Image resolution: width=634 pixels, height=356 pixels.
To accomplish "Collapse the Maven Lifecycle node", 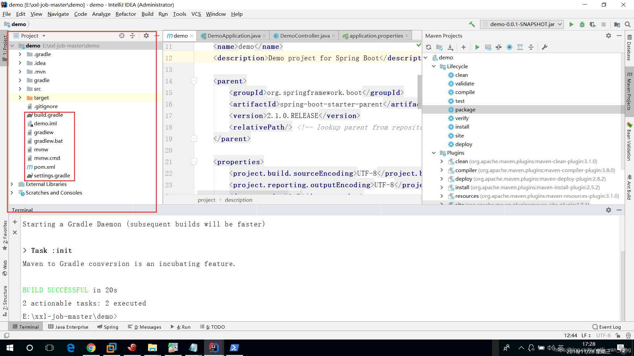I will (x=434, y=66).
